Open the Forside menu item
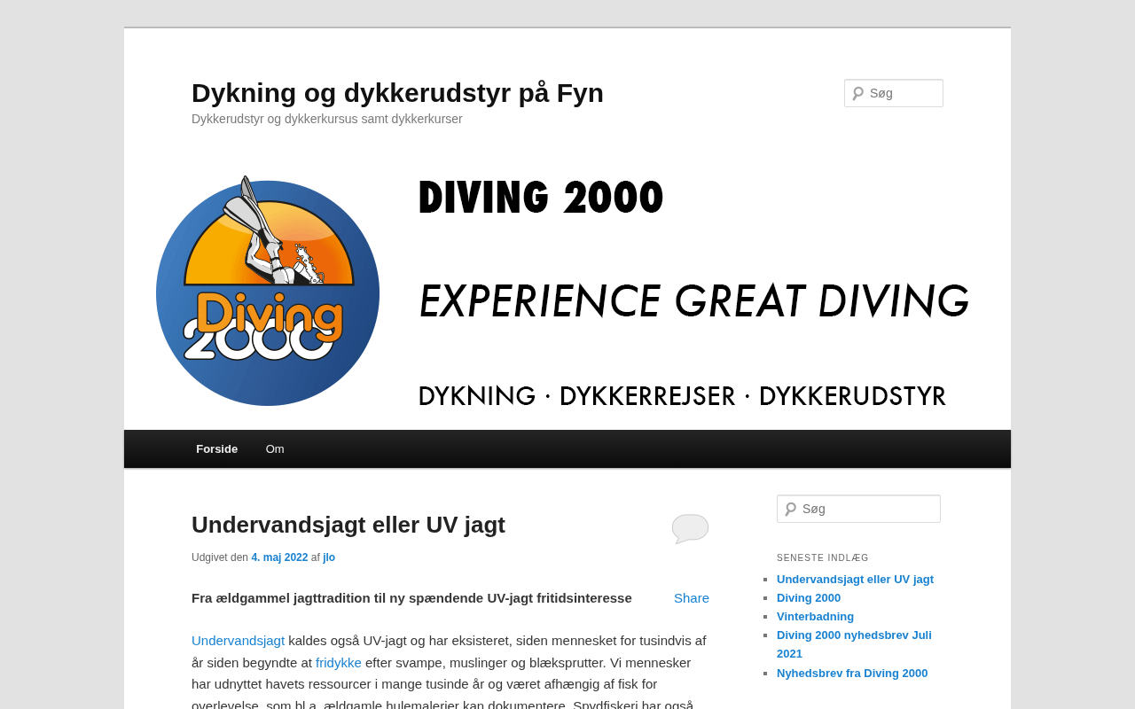This screenshot has height=709, width=1135. point(216,448)
